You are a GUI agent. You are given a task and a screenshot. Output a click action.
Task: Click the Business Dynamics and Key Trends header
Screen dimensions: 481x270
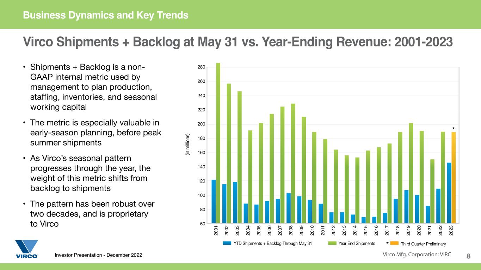coord(106,15)
